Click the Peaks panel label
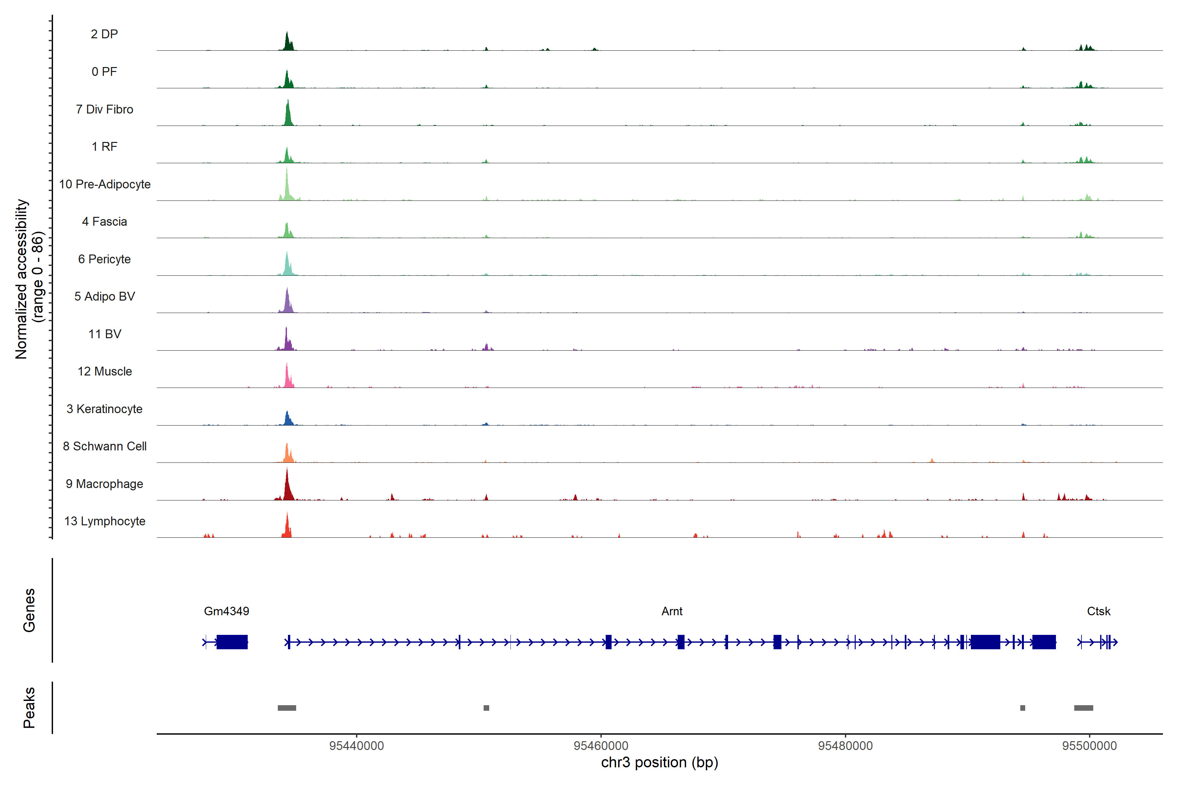The image size is (1178, 785). 29,707
